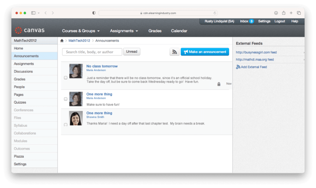
Task: Click the Safari address bar
Action: click(x=158, y=13)
